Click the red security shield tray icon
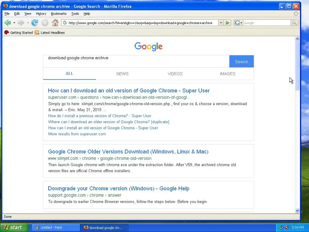The image size is (309, 232). [287, 227]
